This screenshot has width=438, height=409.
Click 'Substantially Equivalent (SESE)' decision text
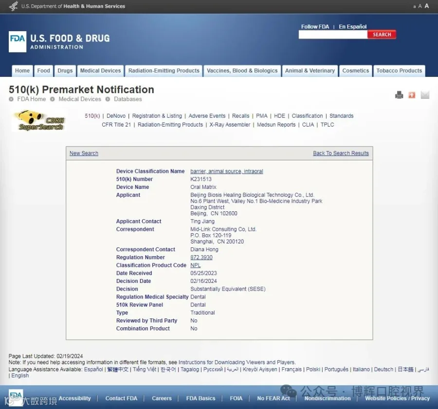tap(228, 289)
